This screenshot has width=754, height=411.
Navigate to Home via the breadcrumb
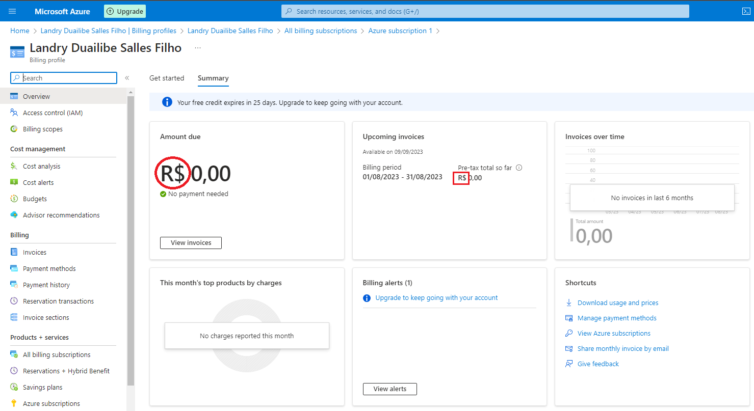(19, 31)
